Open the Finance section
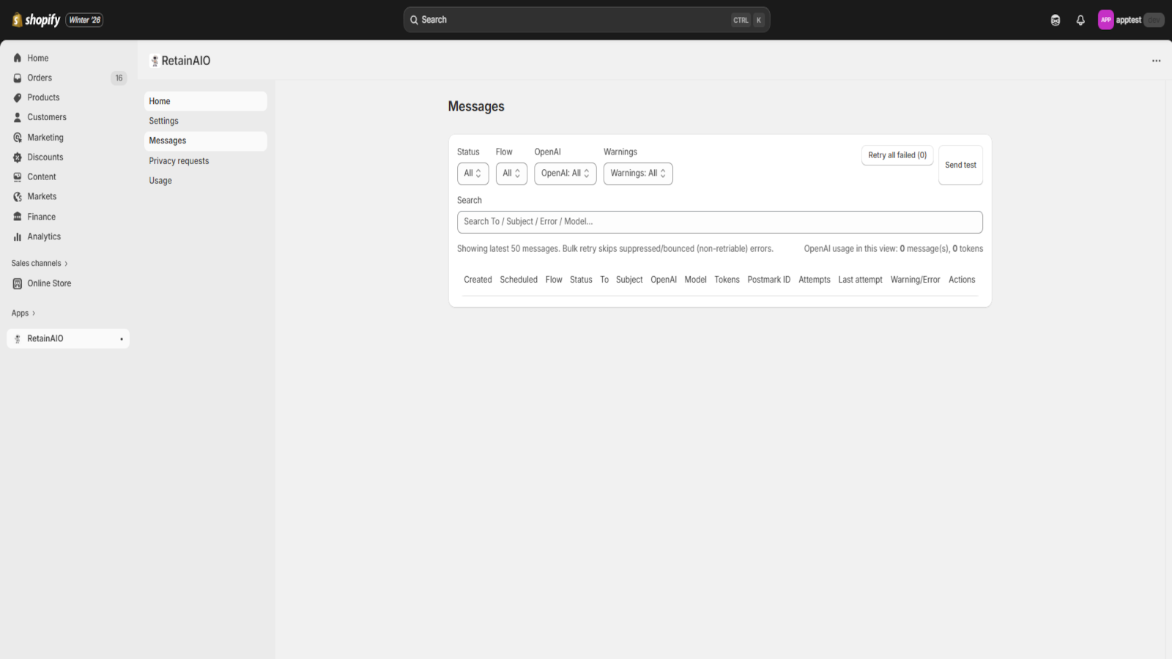1172x659 pixels. [x=40, y=216]
